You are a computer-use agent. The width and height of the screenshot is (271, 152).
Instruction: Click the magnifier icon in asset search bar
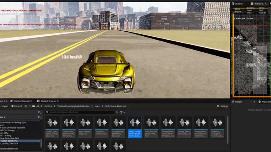pyautogui.click(x=47, y=112)
